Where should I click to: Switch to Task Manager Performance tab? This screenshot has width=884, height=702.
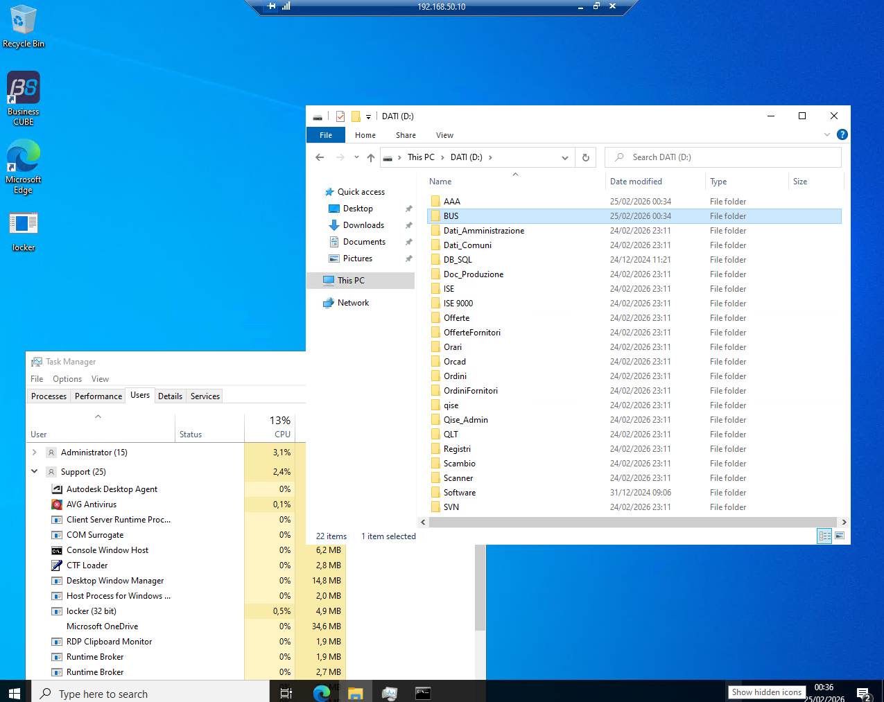[x=98, y=396]
